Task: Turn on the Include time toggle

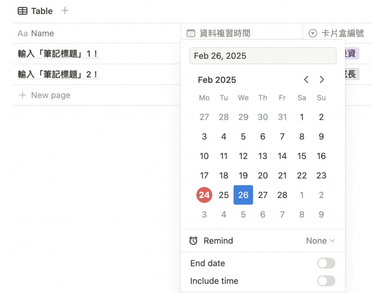Action: click(326, 281)
